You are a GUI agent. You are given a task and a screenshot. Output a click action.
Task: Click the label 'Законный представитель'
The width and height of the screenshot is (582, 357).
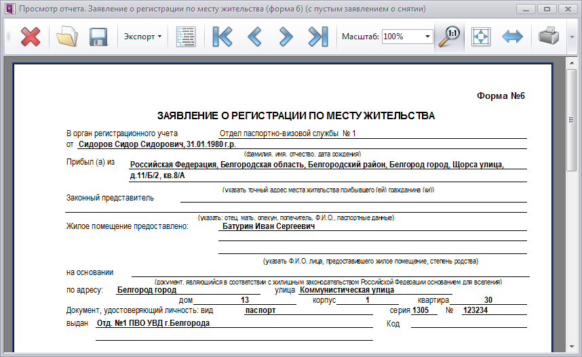110,198
